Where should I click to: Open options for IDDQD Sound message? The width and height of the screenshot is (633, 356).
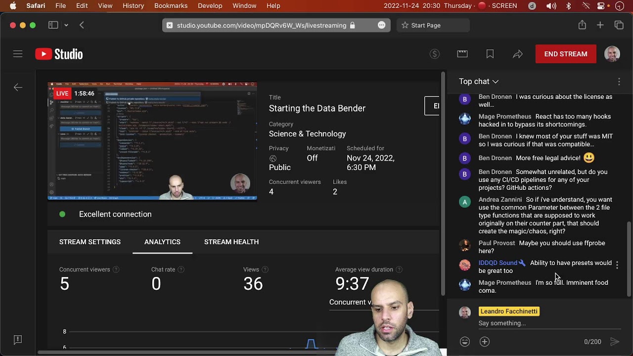(x=617, y=266)
